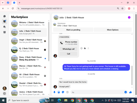Click the Call button
137x103 pixels.
pyautogui.click(x=68, y=54)
